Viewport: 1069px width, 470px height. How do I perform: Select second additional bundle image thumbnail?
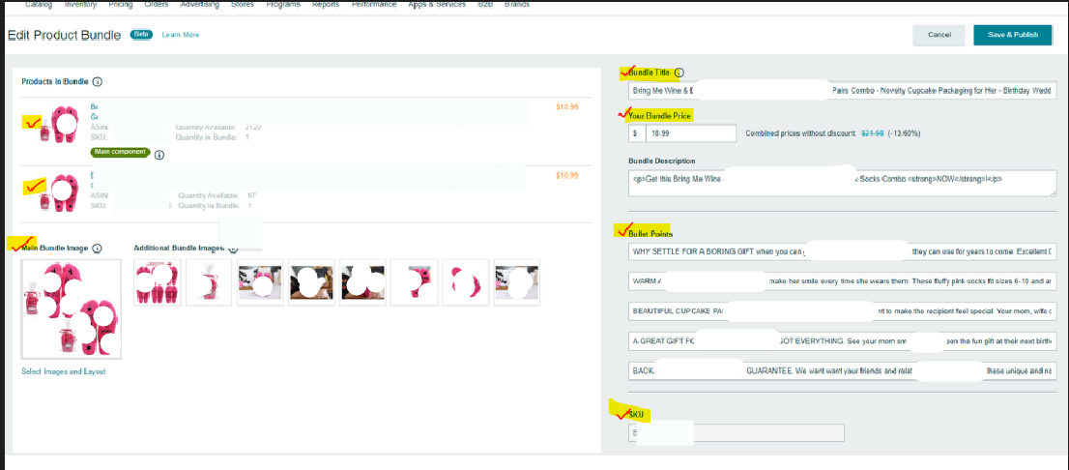point(209,282)
